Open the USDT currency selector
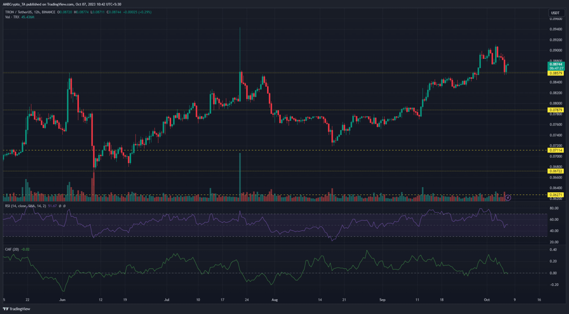This screenshot has height=314, width=569. point(555,13)
